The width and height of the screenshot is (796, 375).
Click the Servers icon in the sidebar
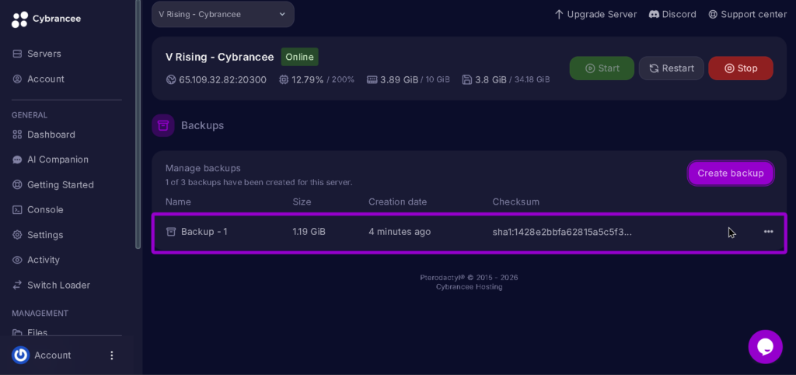[x=17, y=54]
